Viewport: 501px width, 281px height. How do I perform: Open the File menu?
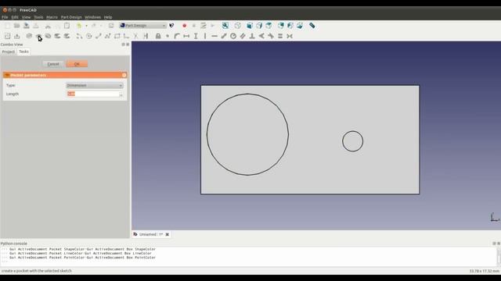pyautogui.click(x=5, y=17)
